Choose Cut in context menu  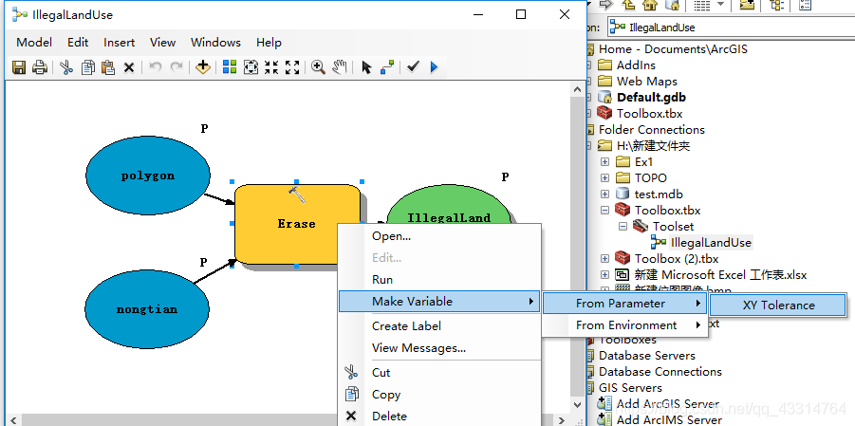point(439,373)
